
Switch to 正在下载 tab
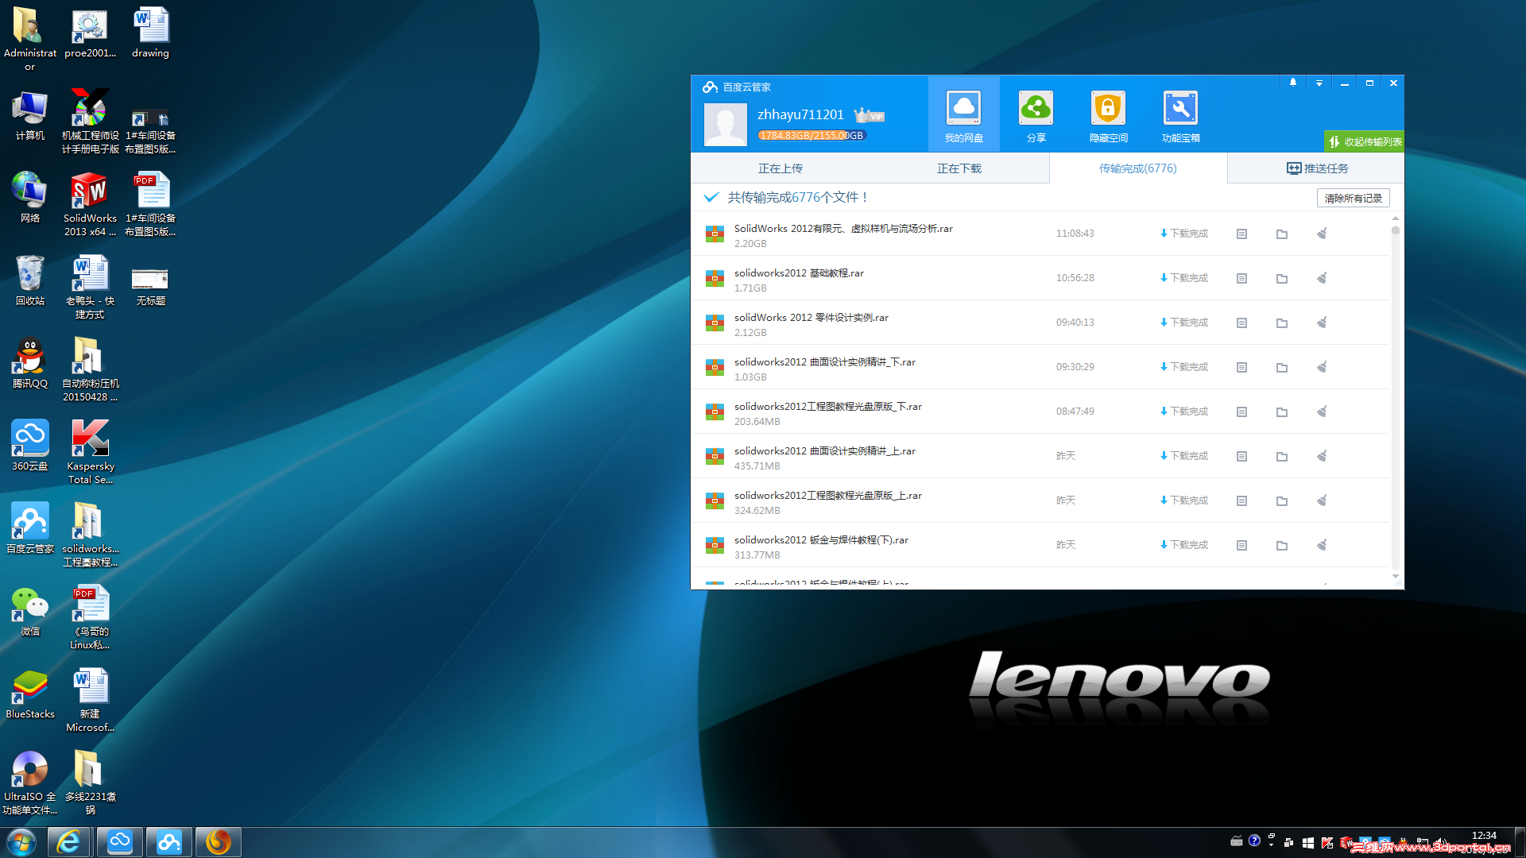click(x=959, y=168)
